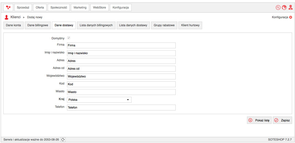Click into the Telefon input field

pos(121,108)
